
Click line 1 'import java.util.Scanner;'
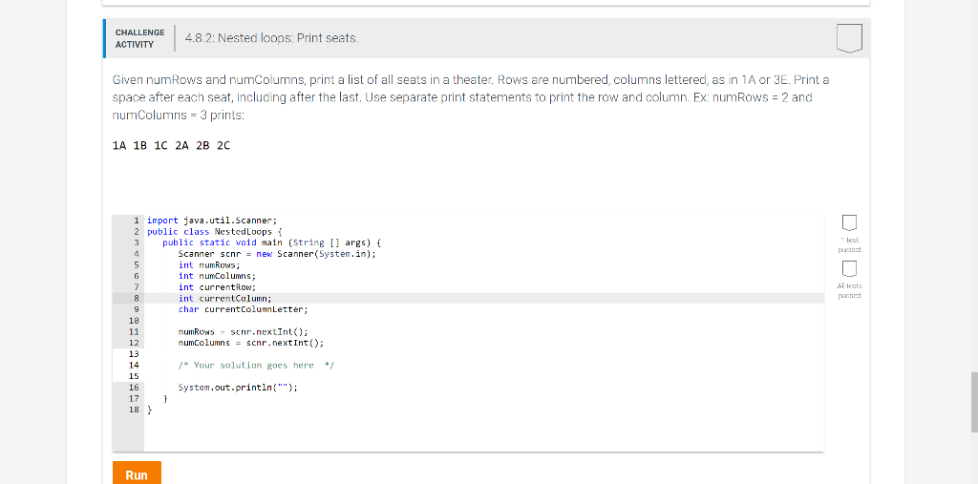tap(211, 221)
